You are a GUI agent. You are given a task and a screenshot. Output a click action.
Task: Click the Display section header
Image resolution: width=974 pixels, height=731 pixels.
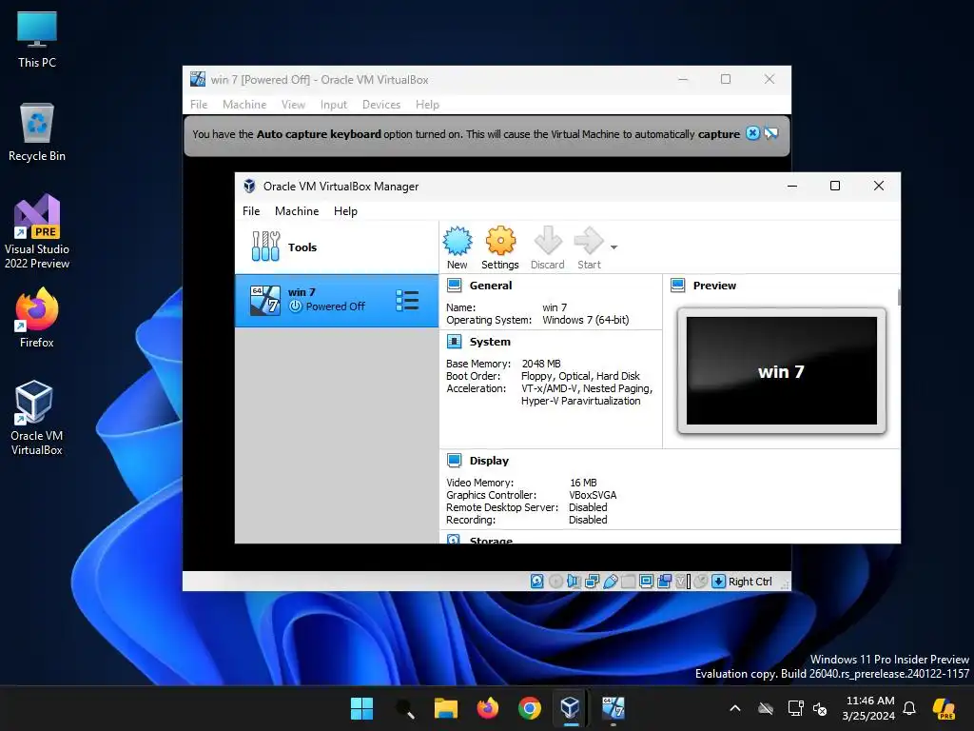pos(489,461)
